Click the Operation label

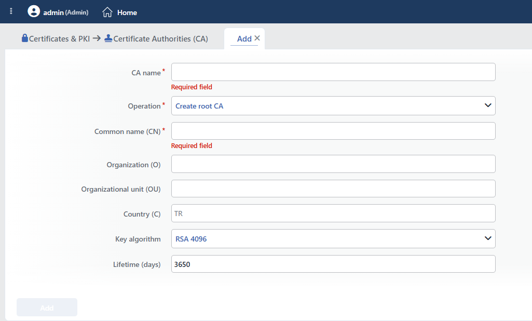click(x=144, y=106)
